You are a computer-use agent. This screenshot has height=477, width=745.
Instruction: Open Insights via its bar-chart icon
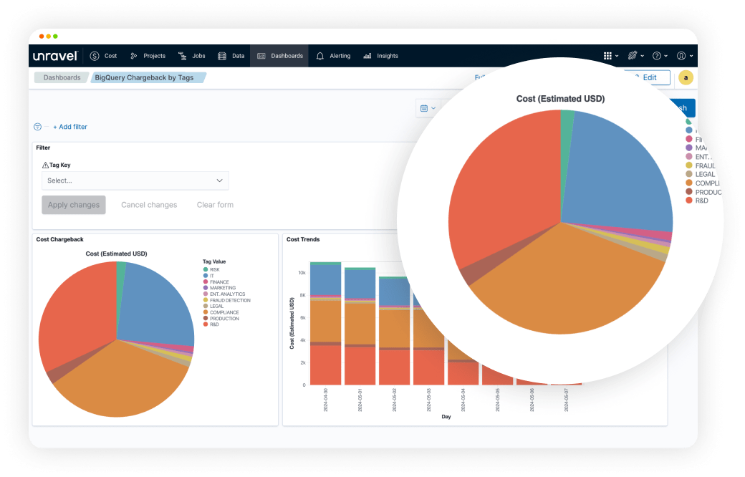[367, 56]
